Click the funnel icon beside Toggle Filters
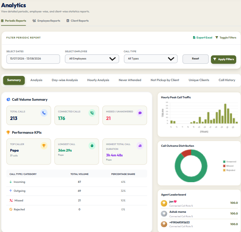 point(217,37)
